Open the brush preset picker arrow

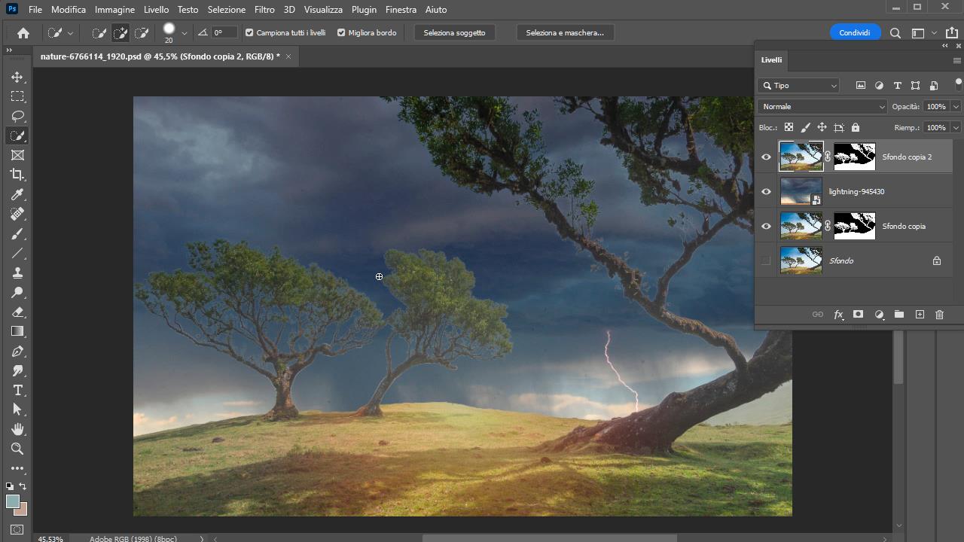(x=184, y=33)
